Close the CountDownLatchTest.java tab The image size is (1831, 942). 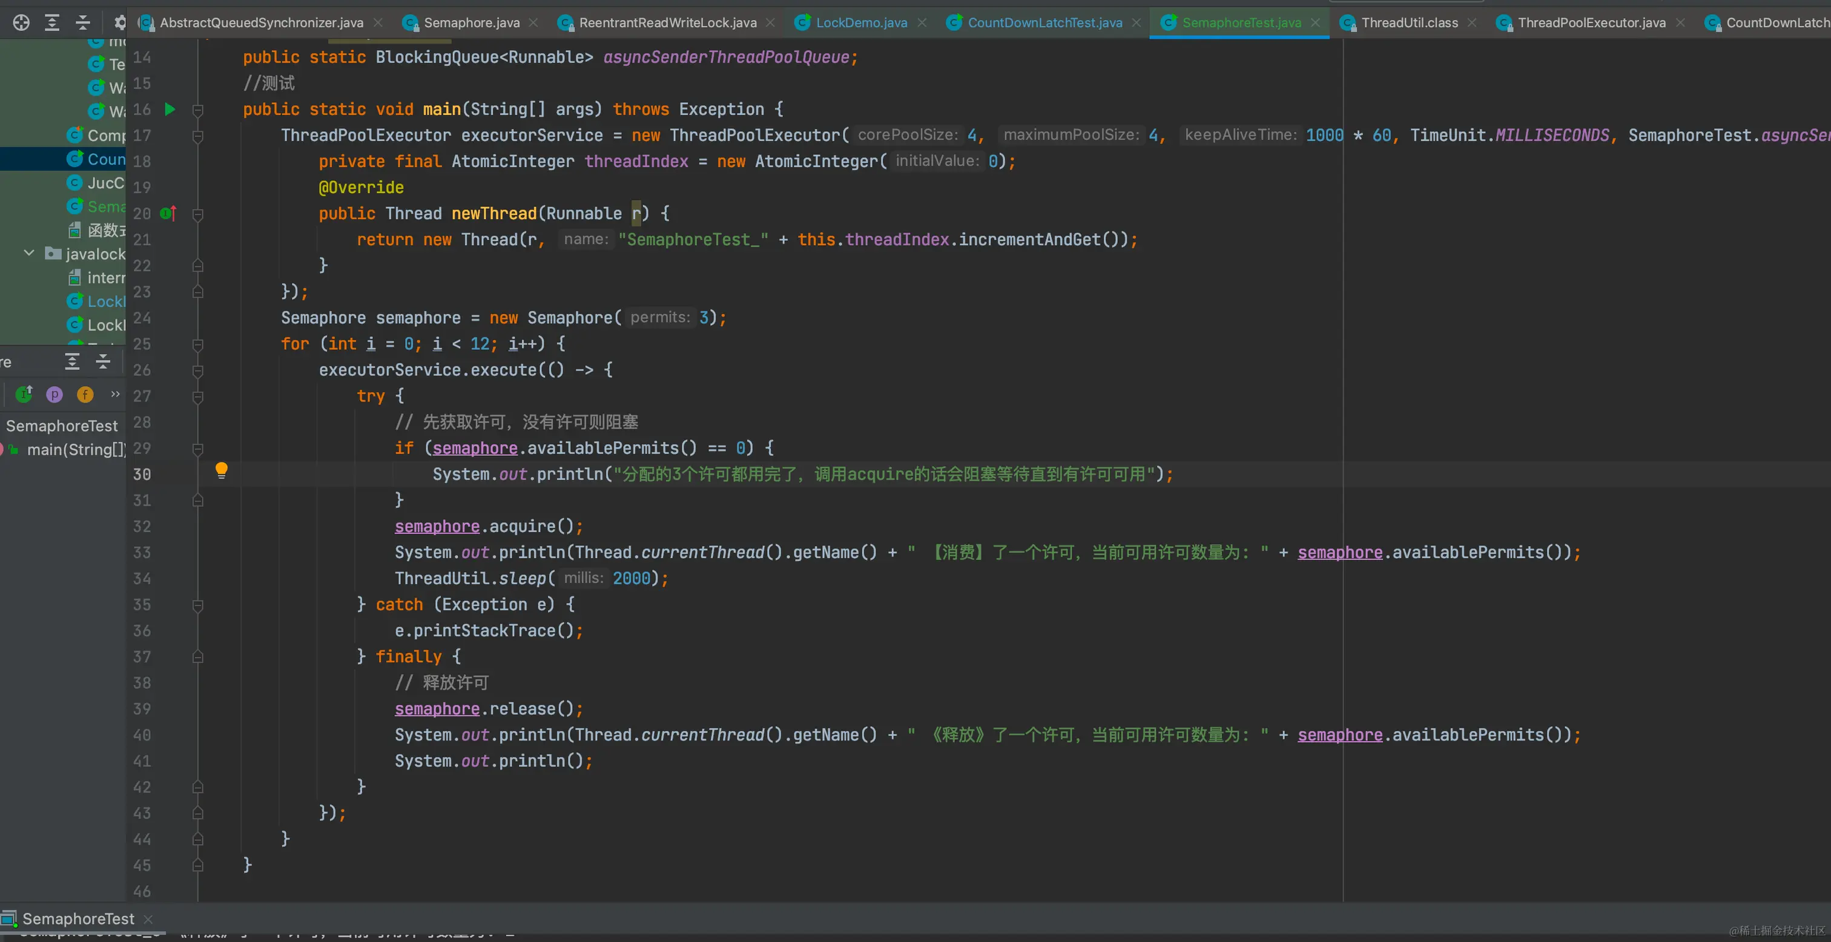pos(1137,23)
